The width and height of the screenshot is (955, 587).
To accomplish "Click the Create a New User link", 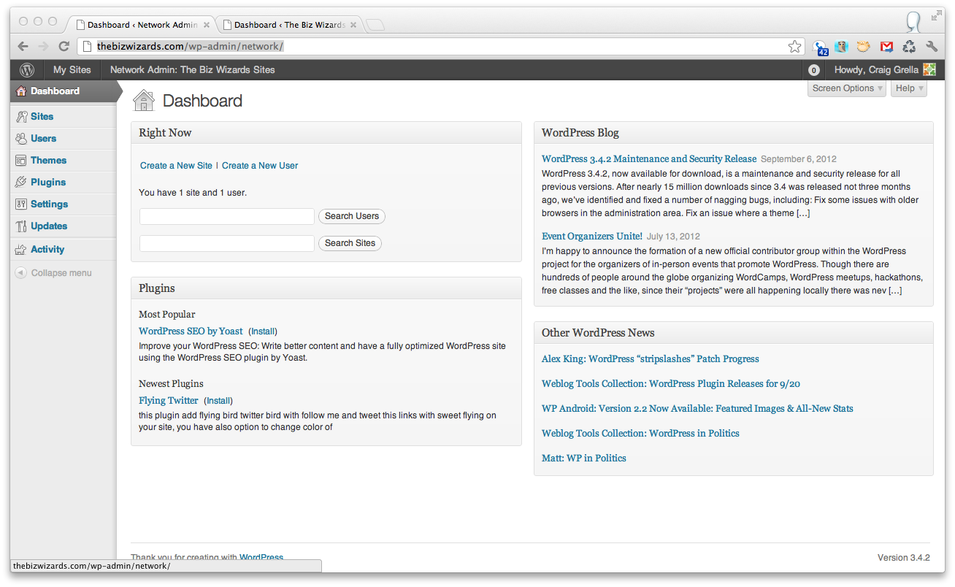I will (x=260, y=166).
